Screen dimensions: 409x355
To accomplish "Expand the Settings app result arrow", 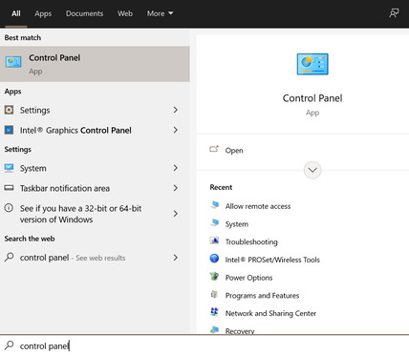I will (176, 110).
